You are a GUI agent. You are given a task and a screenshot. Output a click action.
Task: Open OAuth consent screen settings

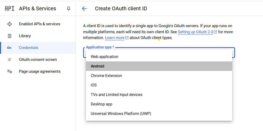(38, 60)
